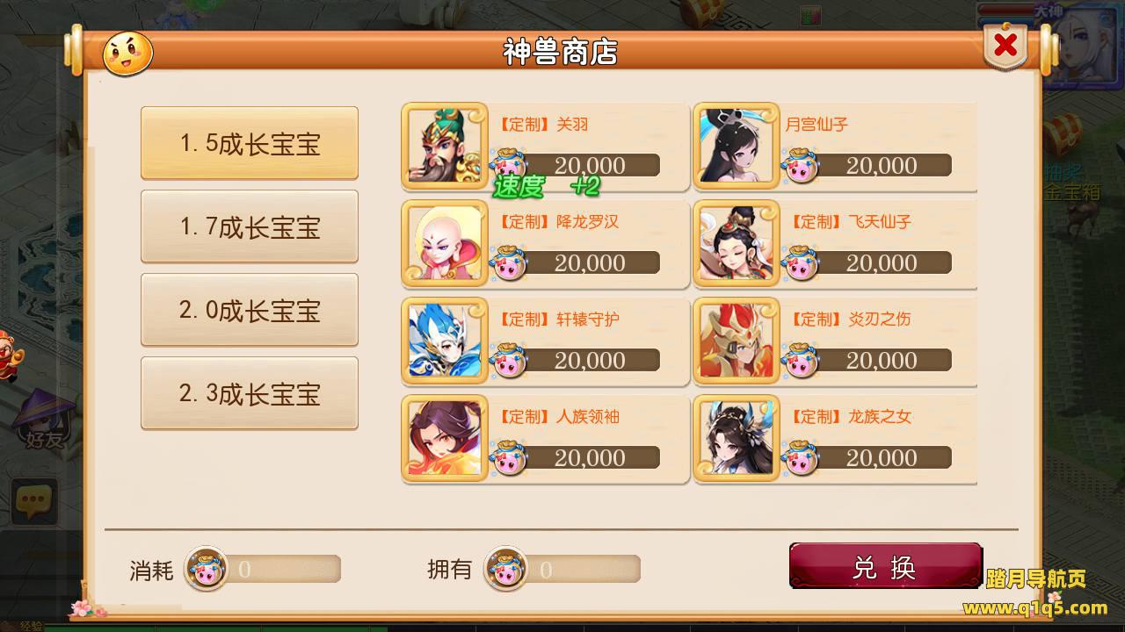Close the 神兽商店 window
1125x632 pixels.
1005,46
